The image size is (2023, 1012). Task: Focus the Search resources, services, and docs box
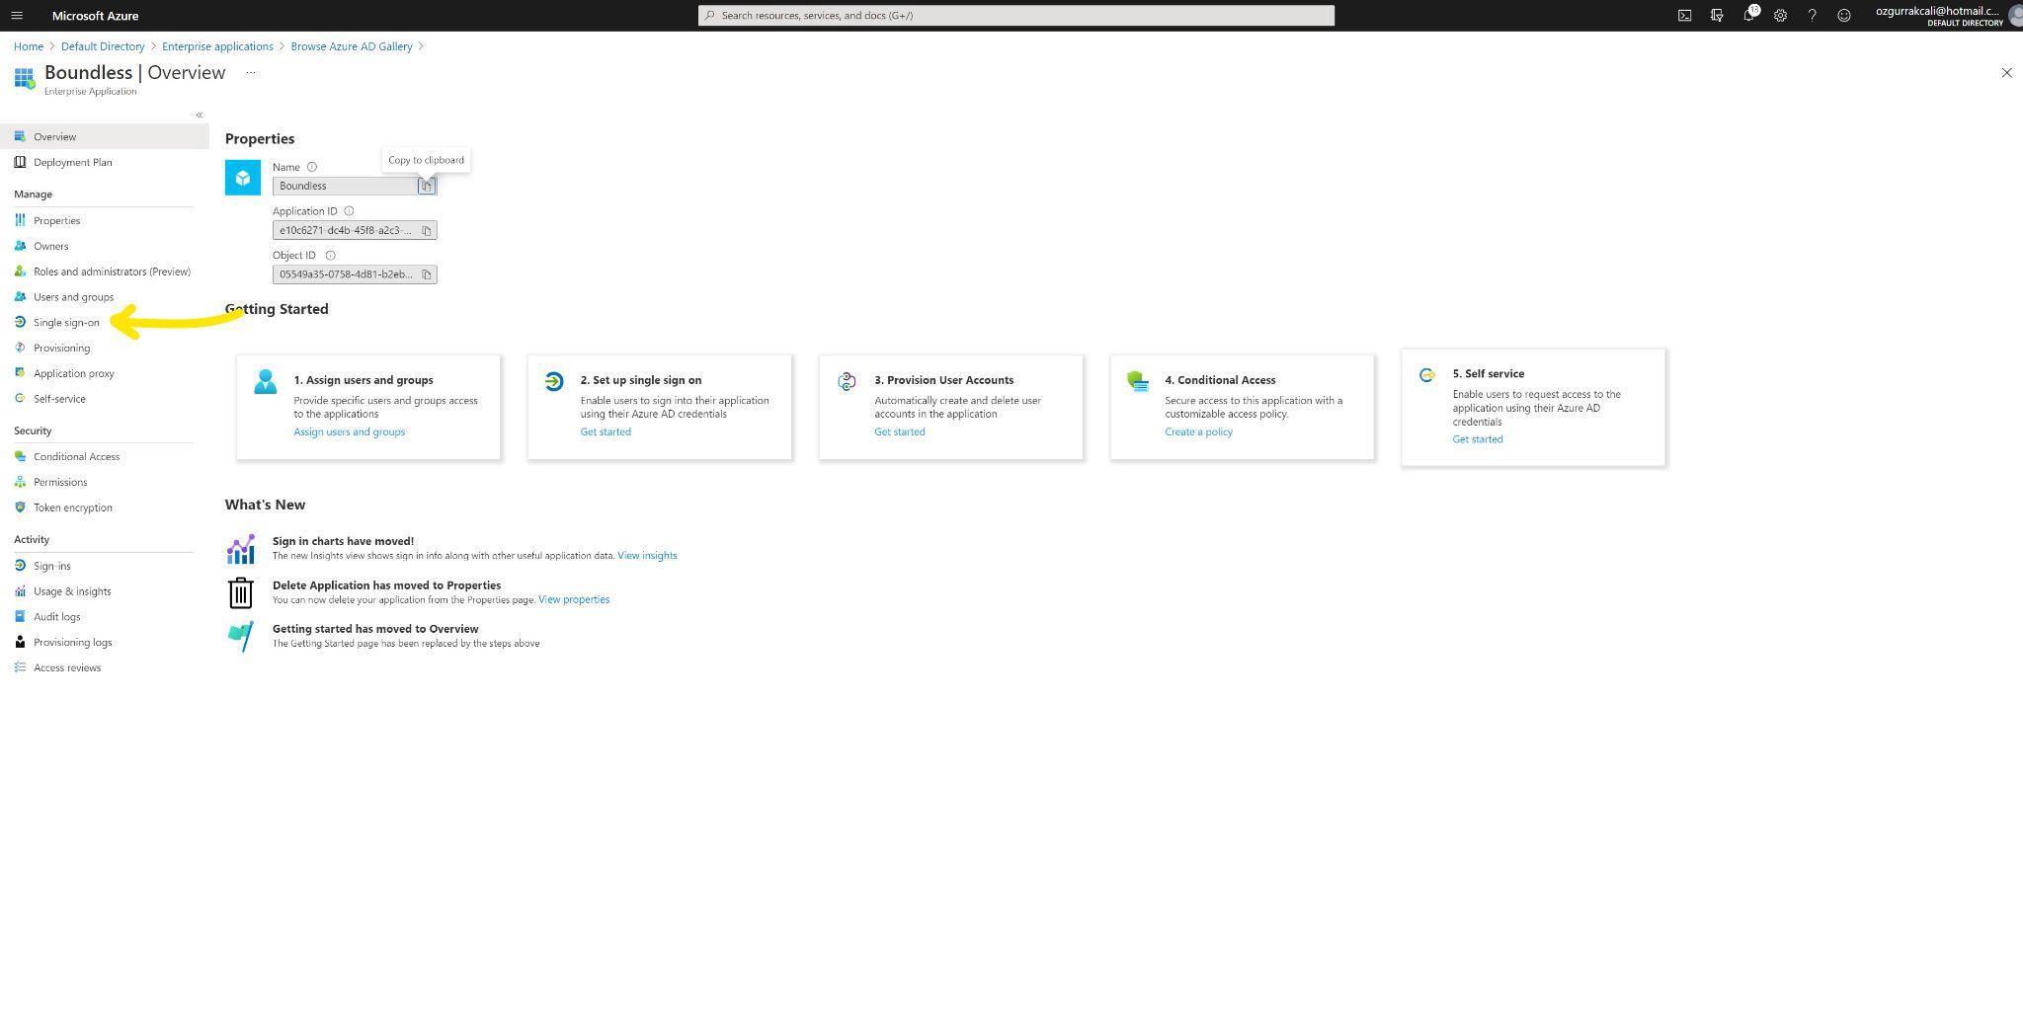tap(1015, 16)
